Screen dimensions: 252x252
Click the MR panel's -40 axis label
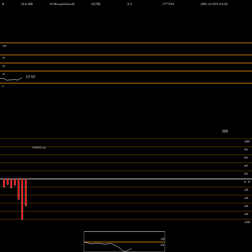246,198
